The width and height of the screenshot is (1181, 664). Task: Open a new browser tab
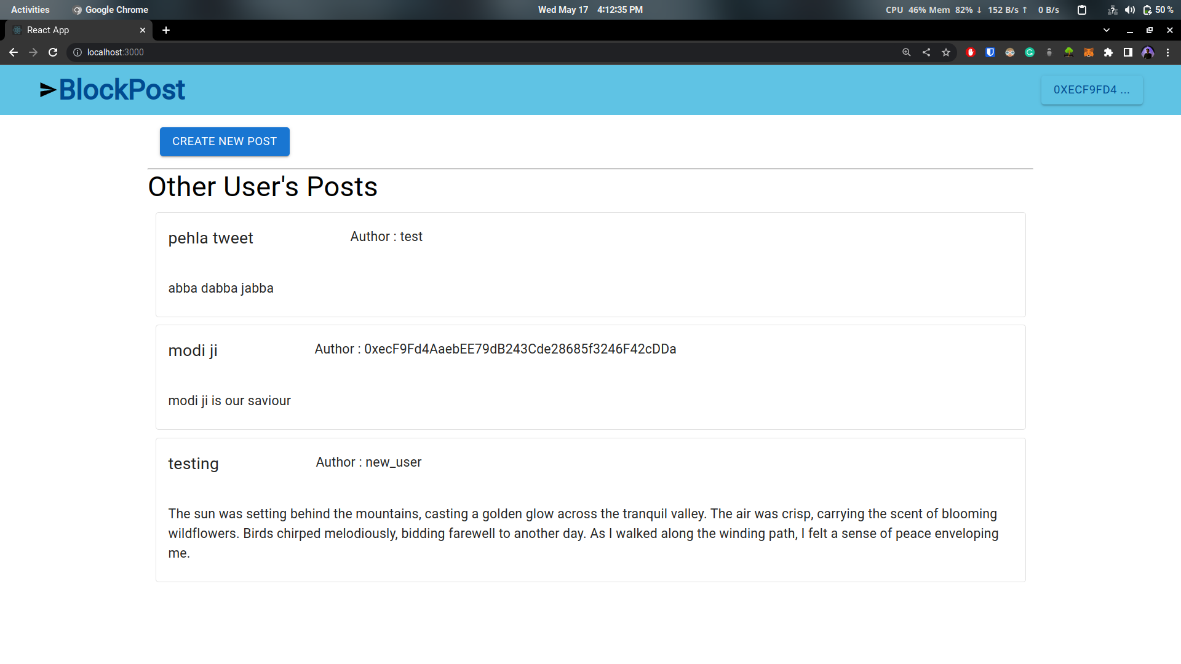(165, 30)
